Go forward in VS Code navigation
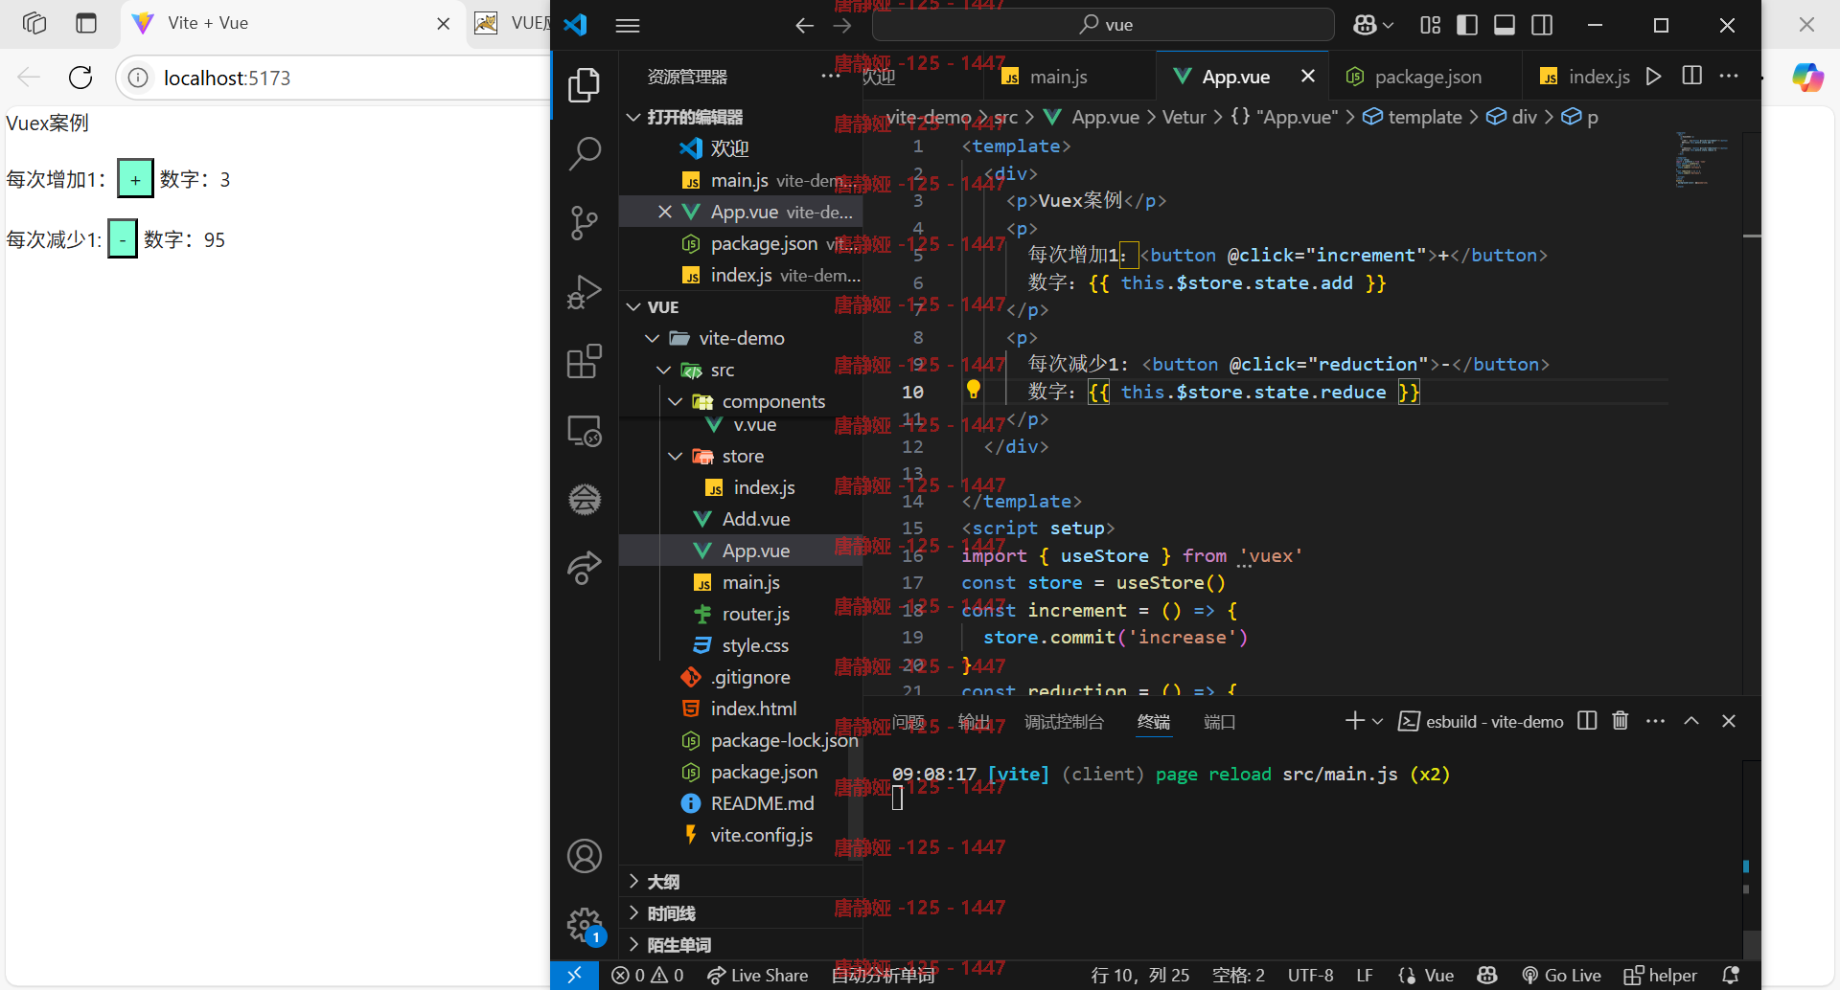Screen dimensions: 1840x990 842,26
